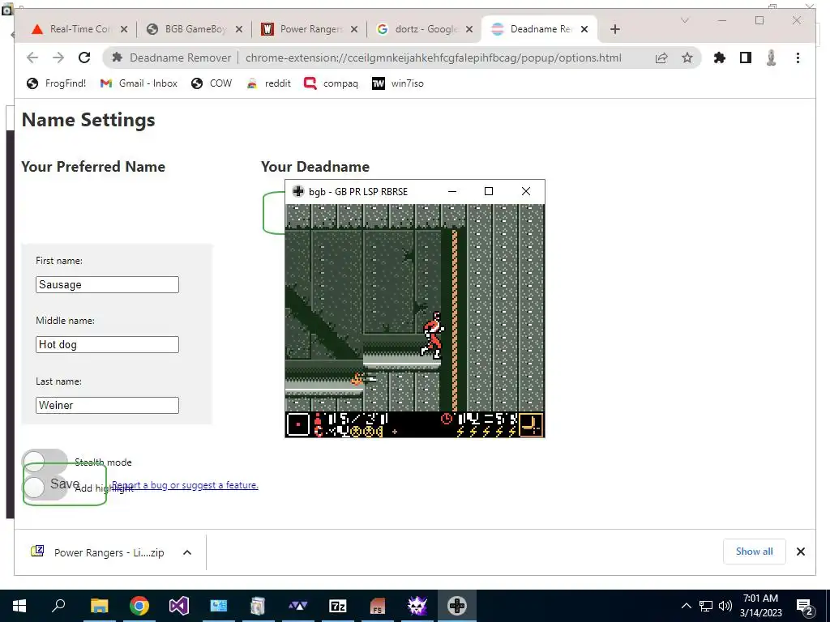Viewport: 830px width, 622px height.
Task: Toggle the Stealth mode switch
Action: click(45, 462)
